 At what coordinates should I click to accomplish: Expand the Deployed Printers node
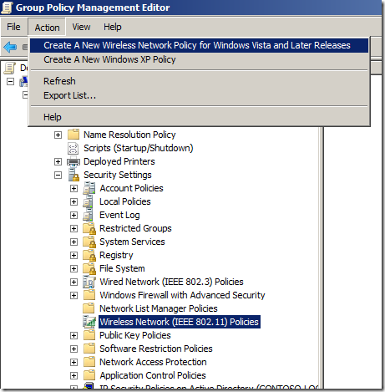[x=58, y=161]
